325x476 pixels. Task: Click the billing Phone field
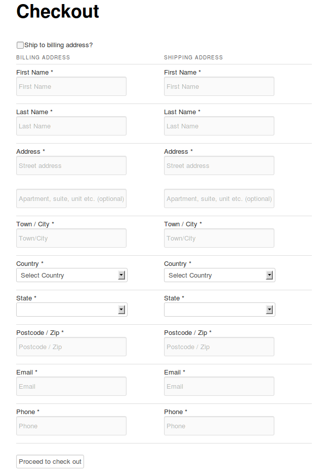coord(71,426)
